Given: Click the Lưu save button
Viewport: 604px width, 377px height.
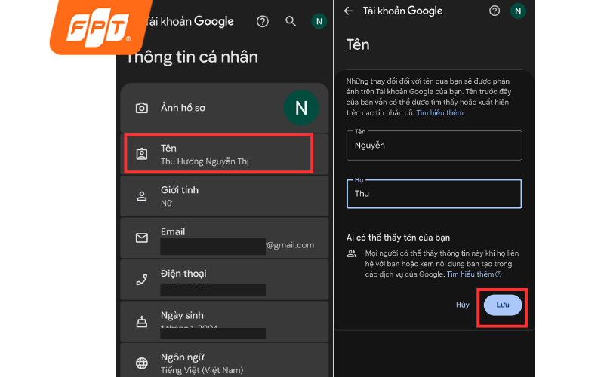Looking at the screenshot, I should [503, 305].
